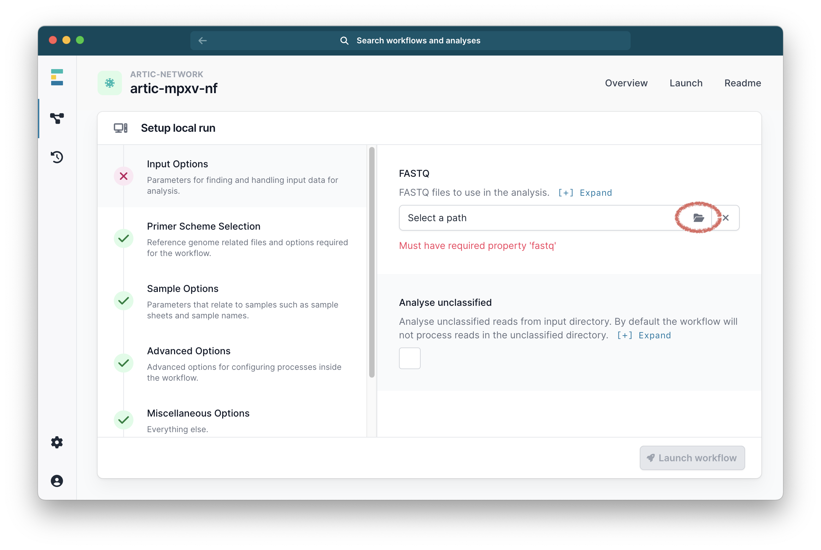This screenshot has width=821, height=550.
Task: Open the folder browse icon for FASTQ
Action: coord(698,218)
